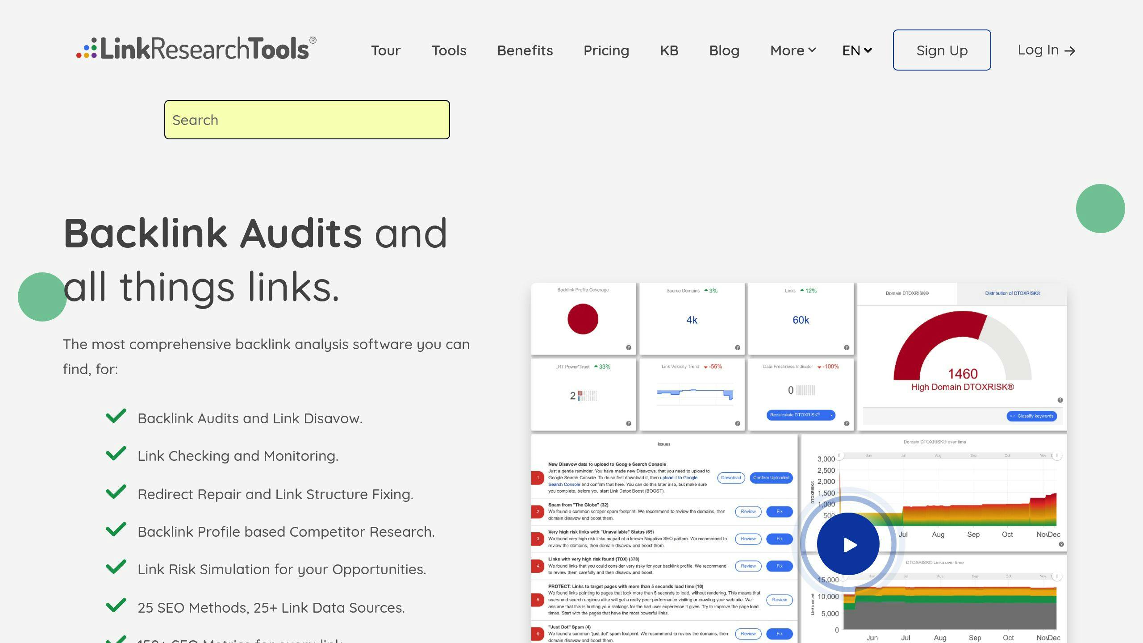Screen dimensions: 1143x643
Task: Click the Log In link
Action: (x=1047, y=50)
